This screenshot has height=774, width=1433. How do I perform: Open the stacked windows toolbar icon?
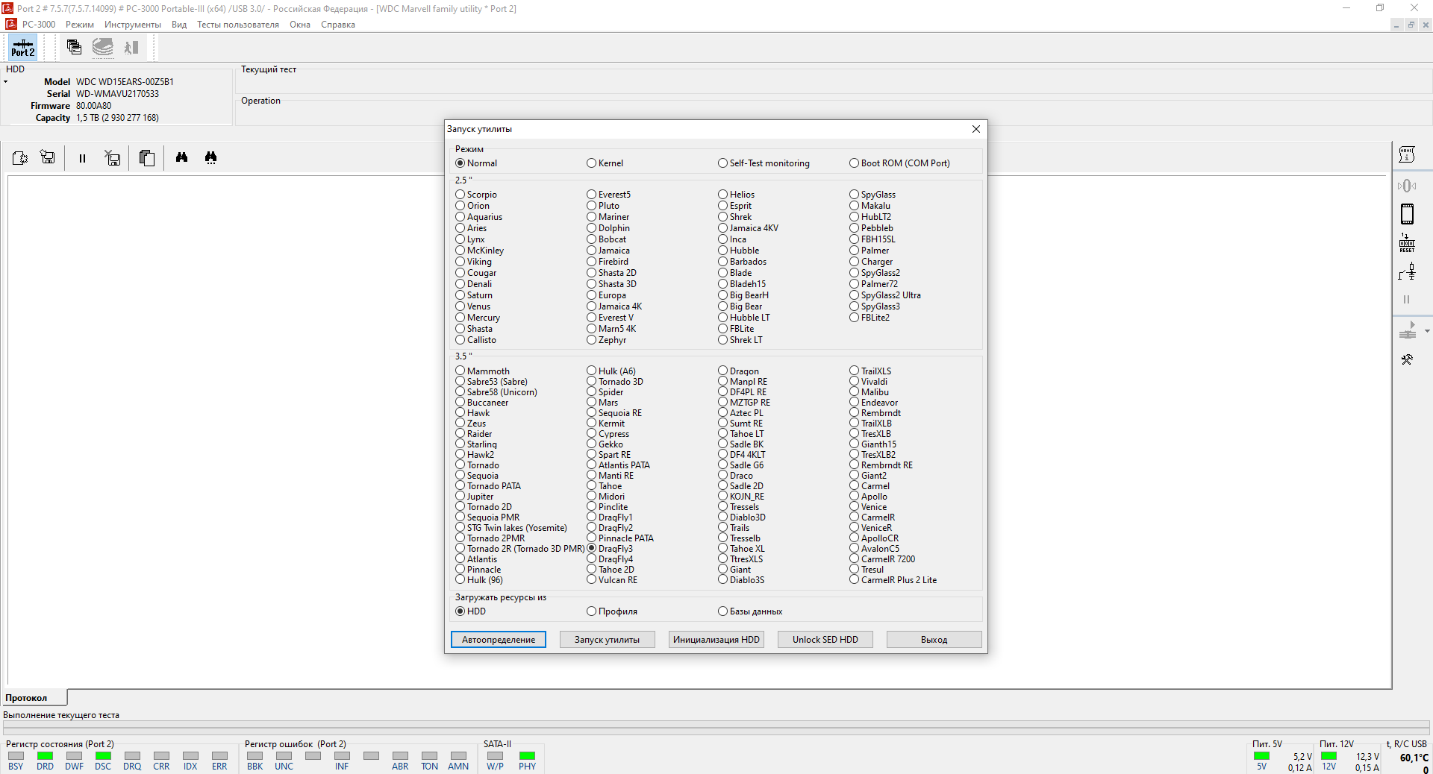pos(74,47)
